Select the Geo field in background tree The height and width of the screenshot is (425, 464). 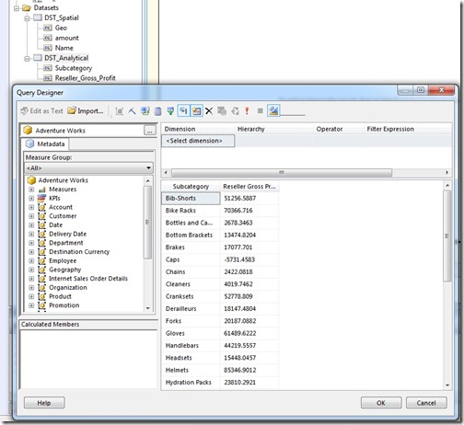tap(61, 28)
